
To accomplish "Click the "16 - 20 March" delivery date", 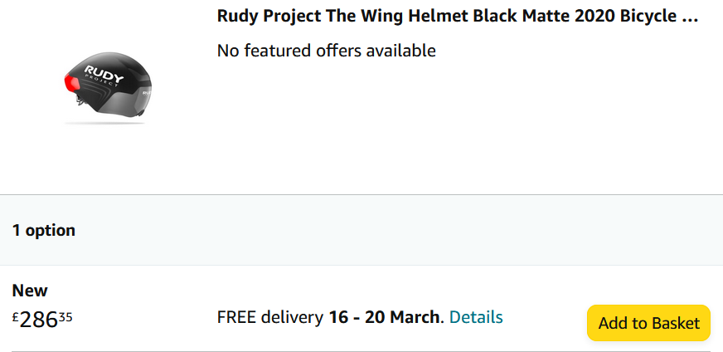I will (x=385, y=317).
